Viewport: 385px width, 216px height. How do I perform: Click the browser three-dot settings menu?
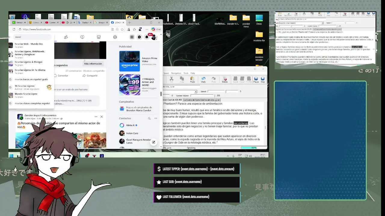pyautogui.click(x=147, y=29)
